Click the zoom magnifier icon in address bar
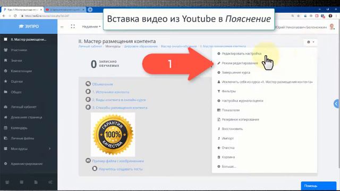 [x=293, y=16]
